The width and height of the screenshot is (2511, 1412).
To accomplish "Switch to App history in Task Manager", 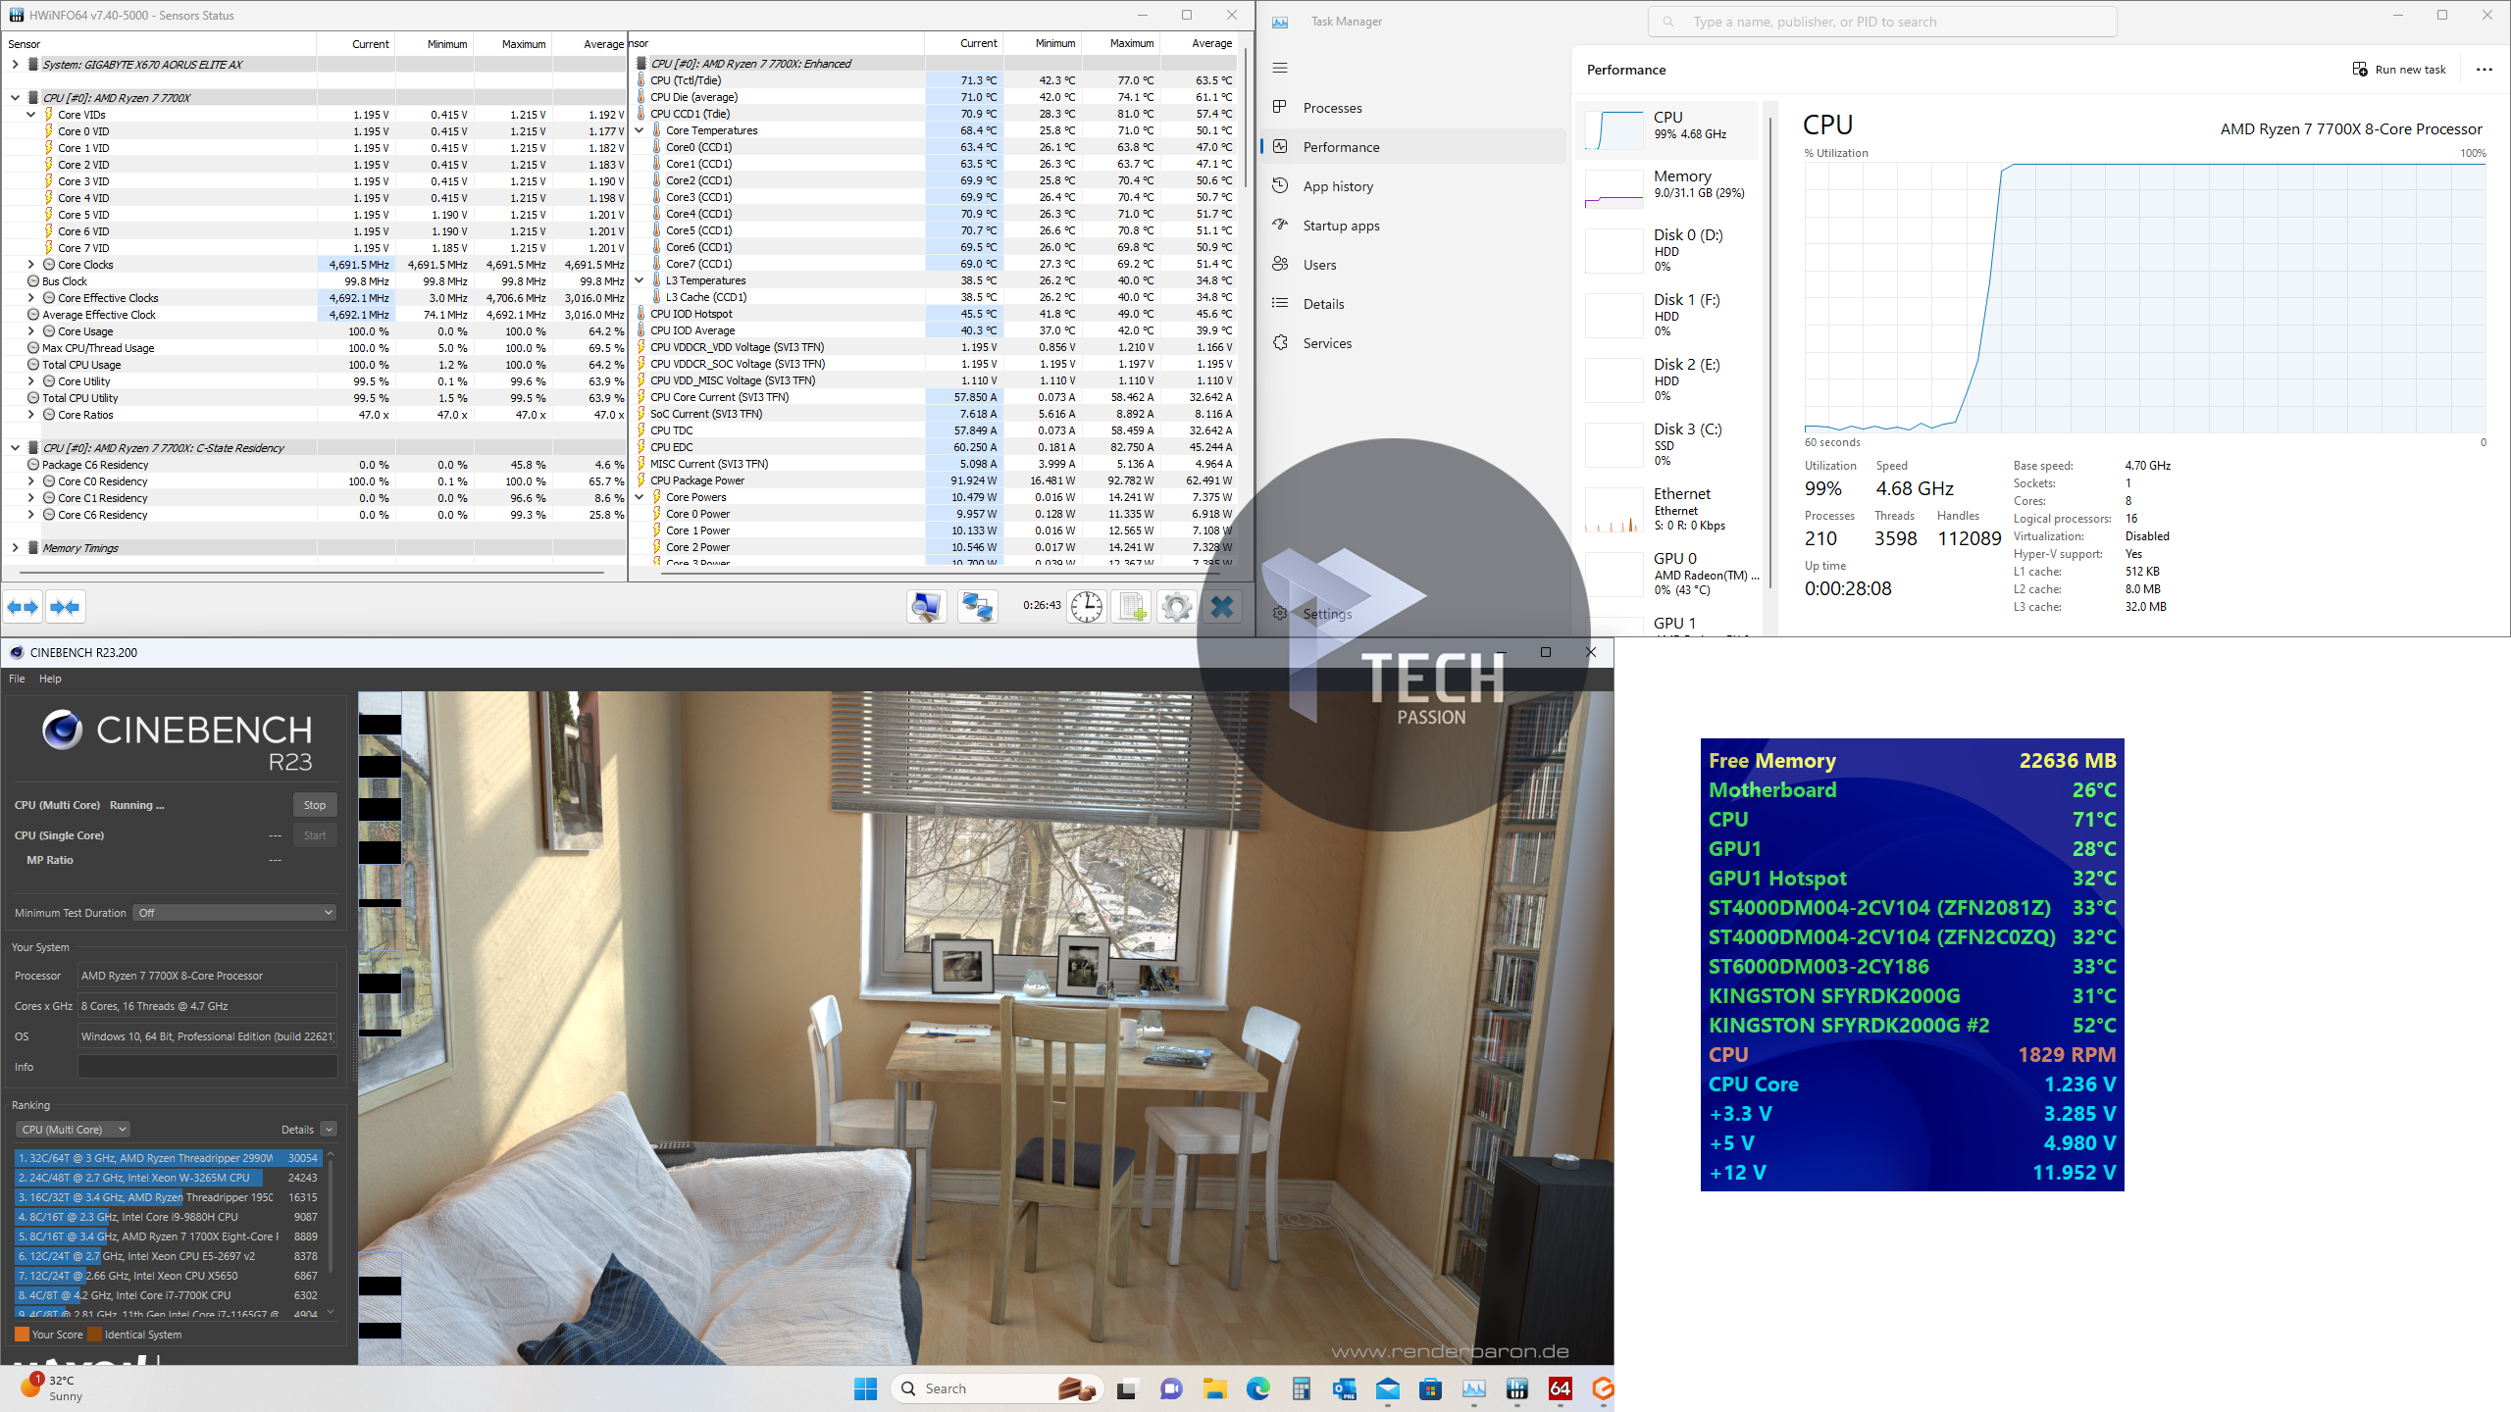I will click(1338, 186).
